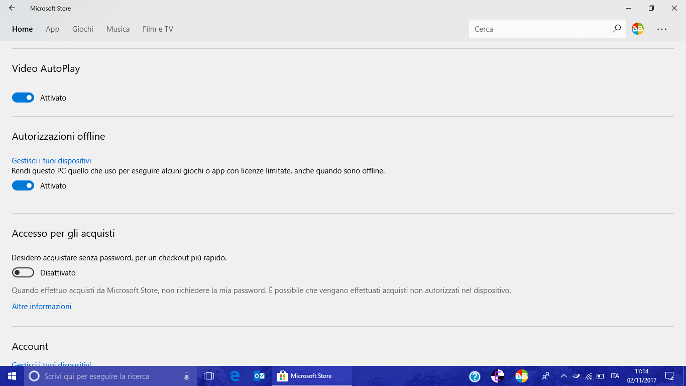Open the People taskbar icon
This screenshot has width=686, height=386.
(x=546, y=376)
